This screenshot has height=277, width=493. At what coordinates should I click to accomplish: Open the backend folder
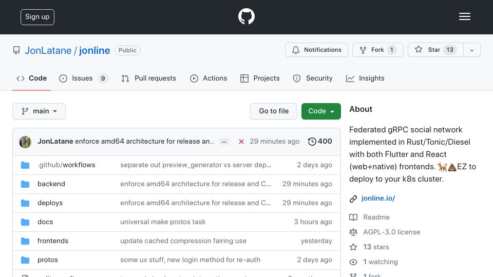(x=51, y=184)
